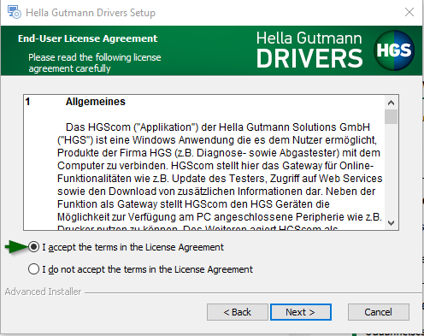Click the "Advanced Installer" label
The image size is (424, 336).
point(43,292)
